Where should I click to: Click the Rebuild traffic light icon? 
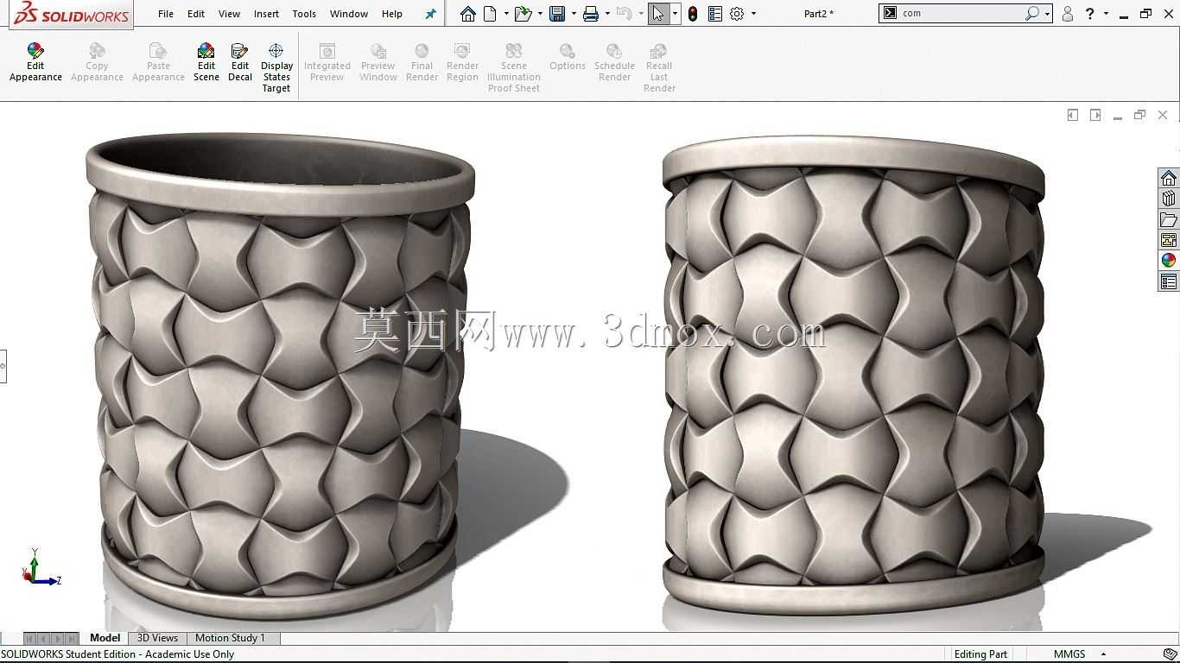click(x=693, y=14)
